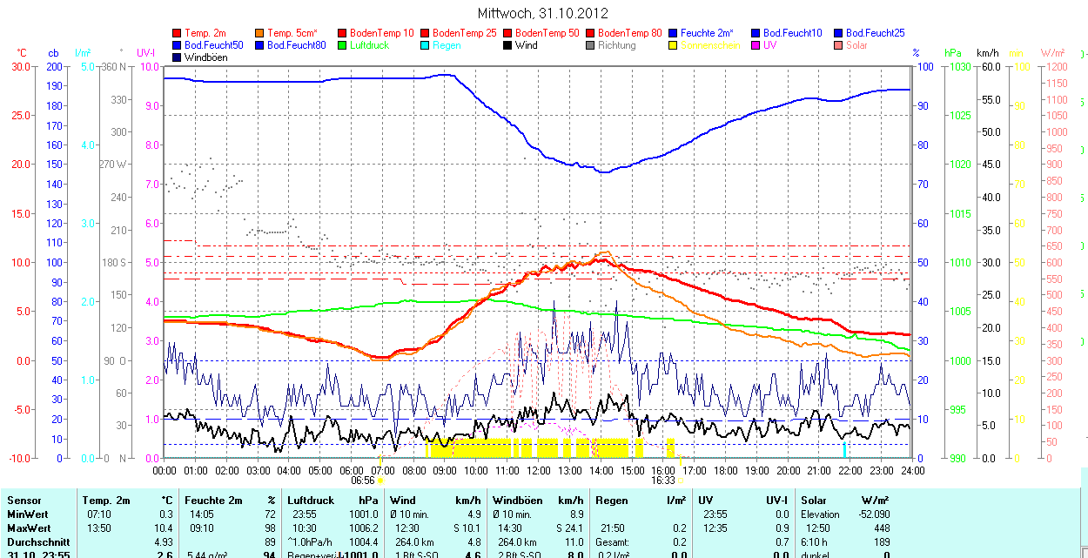Select the Bod.Feucht80 legend label
The image size is (1088, 558).
[x=296, y=45]
